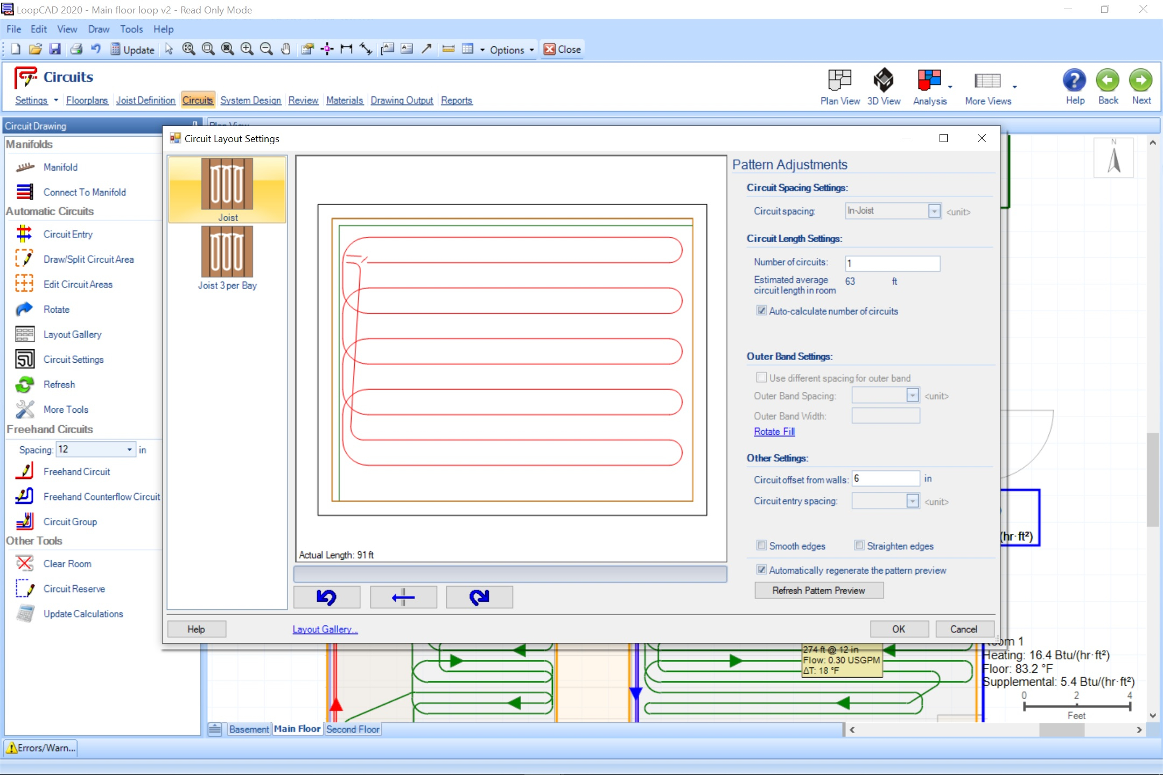
Task: Enable Use different spacing for outer band
Action: (761, 377)
